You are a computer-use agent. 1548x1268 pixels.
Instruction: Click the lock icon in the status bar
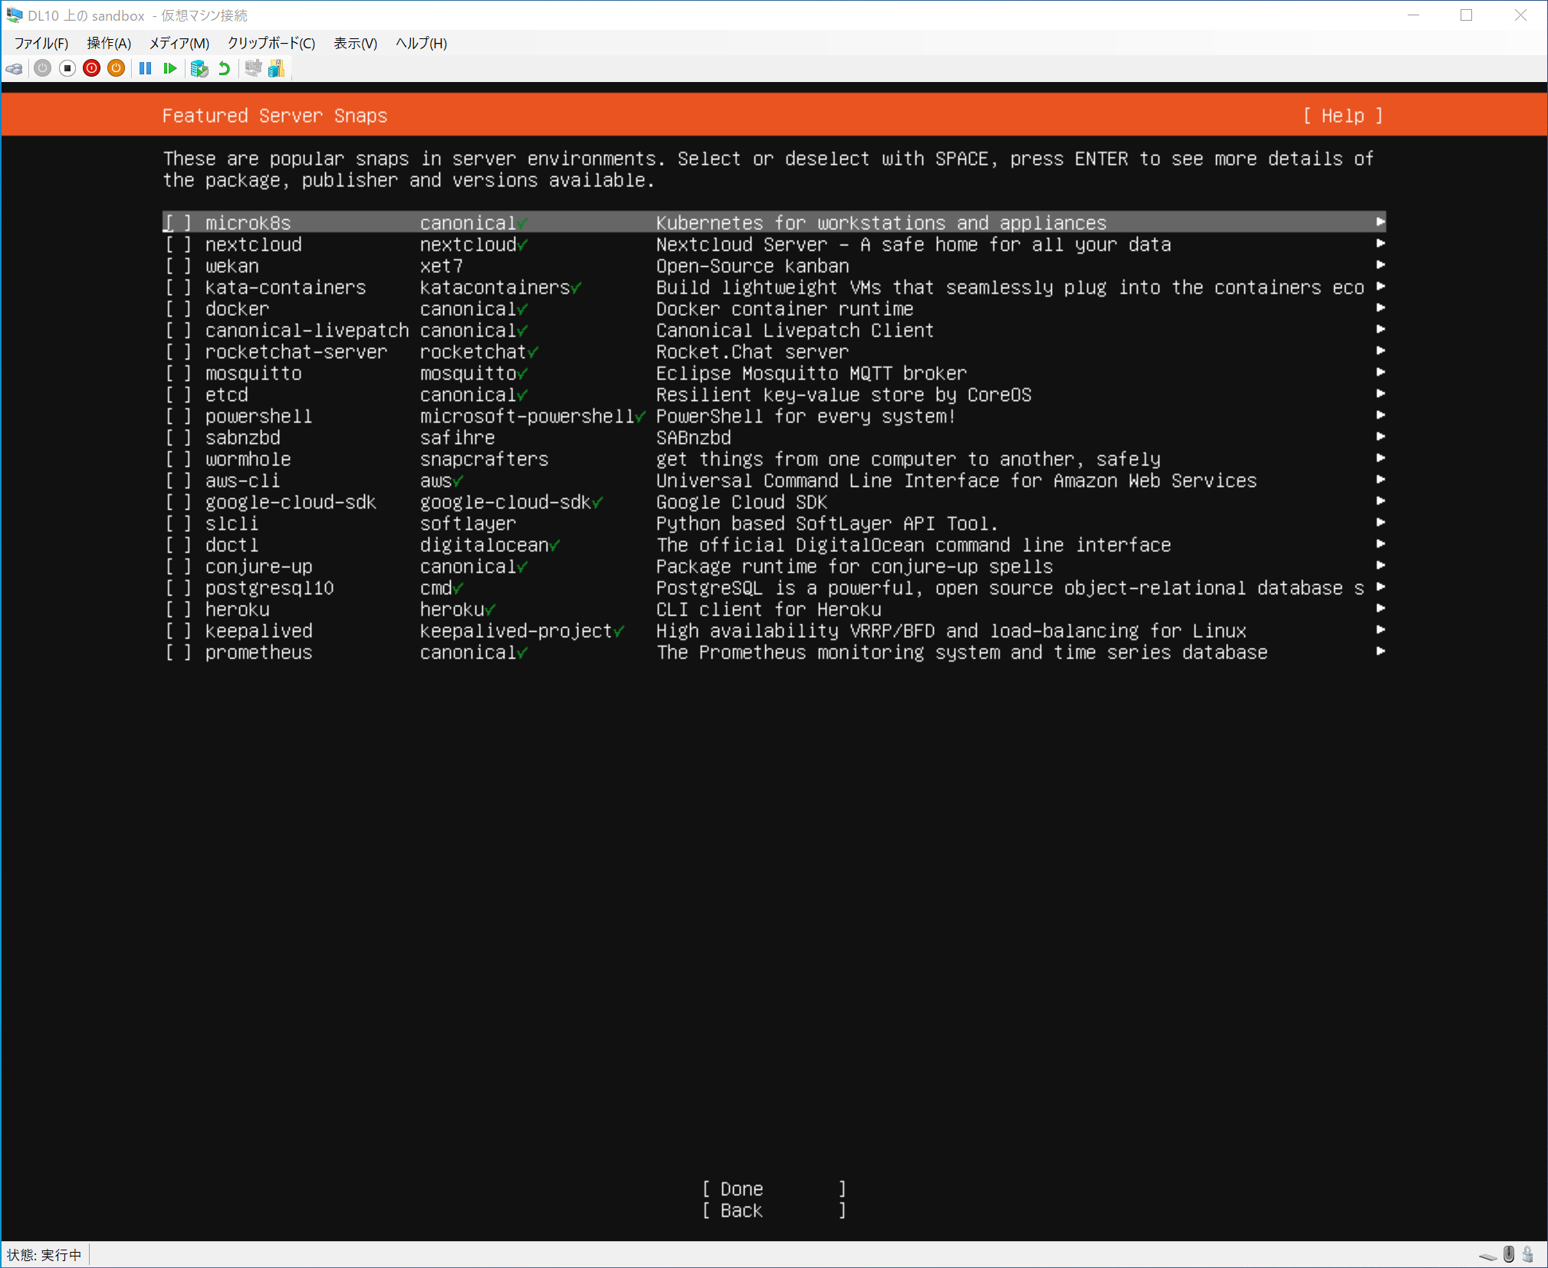click(1528, 1254)
